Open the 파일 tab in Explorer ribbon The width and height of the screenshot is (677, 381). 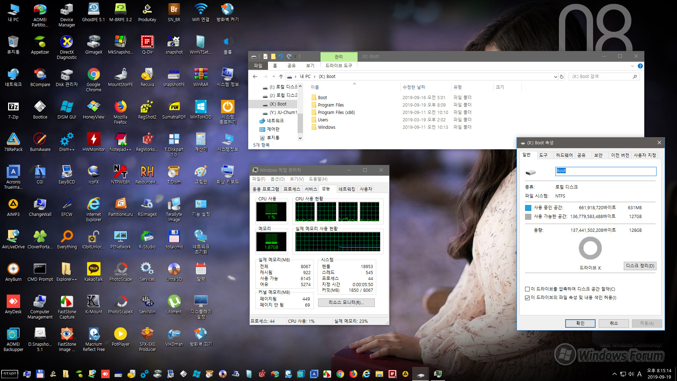[x=258, y=66]
